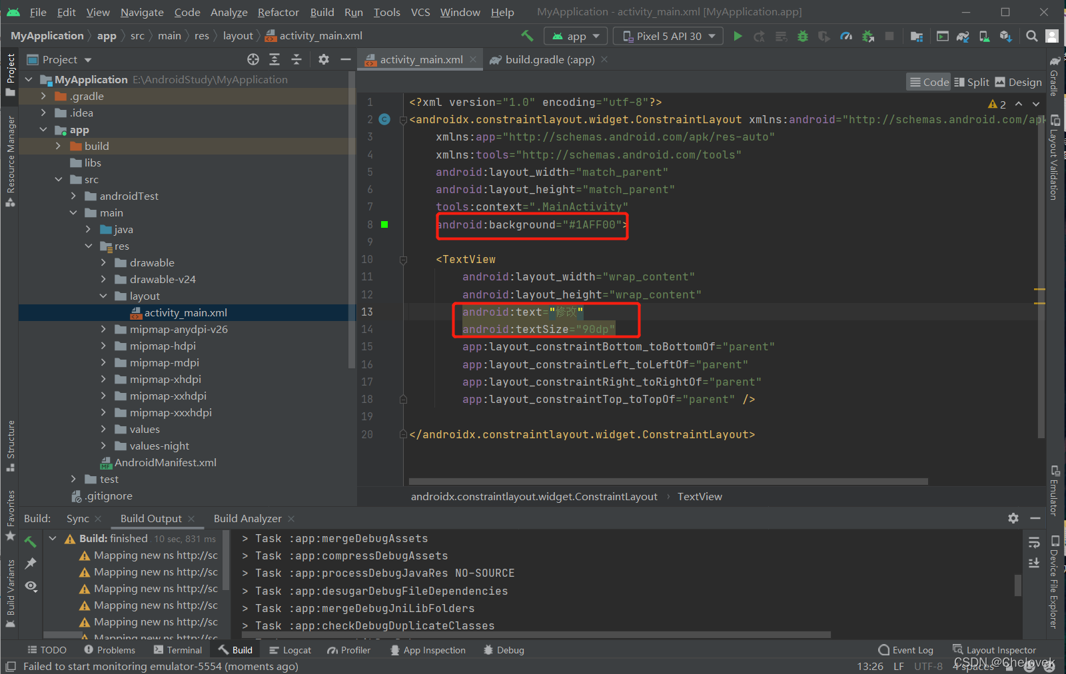
Task: Click the res breadcrumb in the navigation bar
Action: pyautogui.click(x=202, y=36)
